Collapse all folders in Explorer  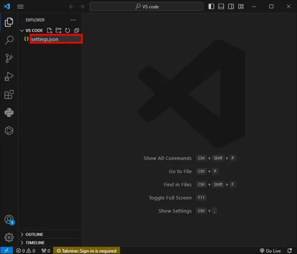pyautogui.click(x=77, y=31)
